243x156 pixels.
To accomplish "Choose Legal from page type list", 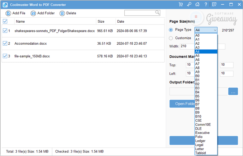I will [206, 145].
